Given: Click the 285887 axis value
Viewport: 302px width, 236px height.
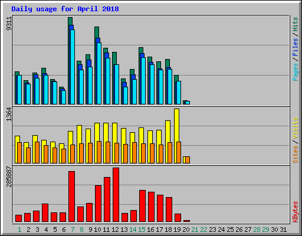Looking at the screenshot, I should click(9, 176).
